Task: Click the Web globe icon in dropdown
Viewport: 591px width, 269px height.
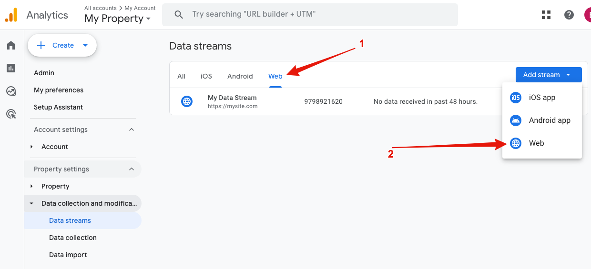Action: [x=516, y=143]
